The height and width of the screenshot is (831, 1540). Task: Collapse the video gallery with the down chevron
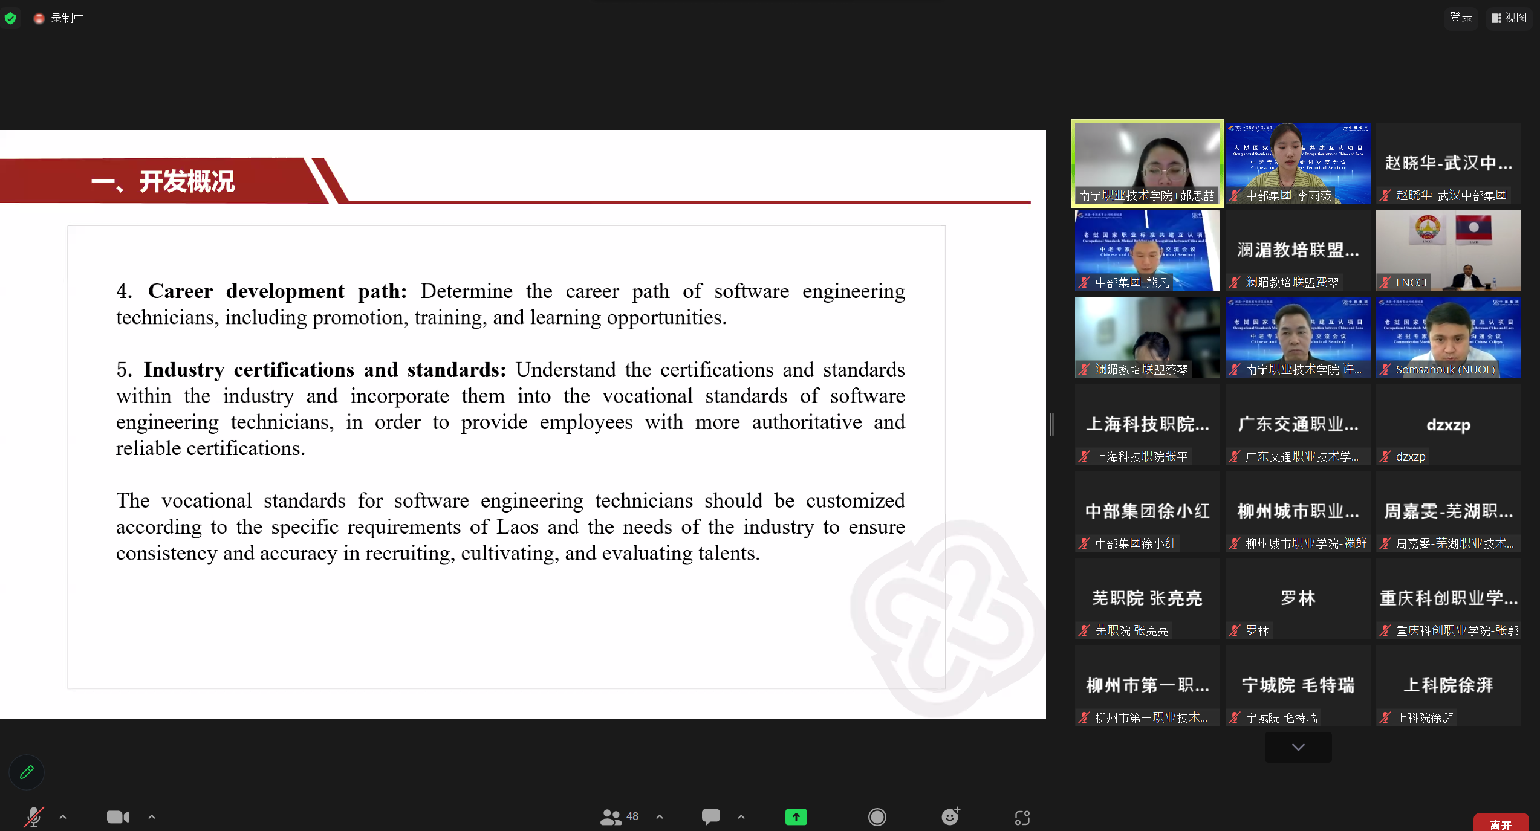(1298, 747)
